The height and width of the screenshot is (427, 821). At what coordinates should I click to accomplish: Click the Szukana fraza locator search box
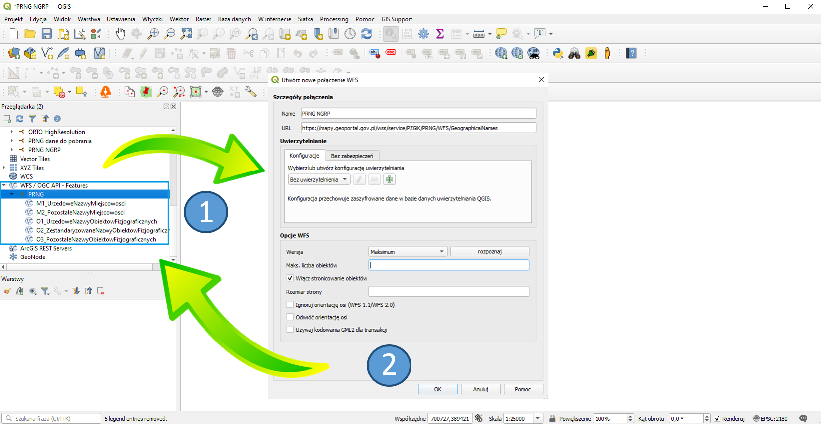point(51,418)
